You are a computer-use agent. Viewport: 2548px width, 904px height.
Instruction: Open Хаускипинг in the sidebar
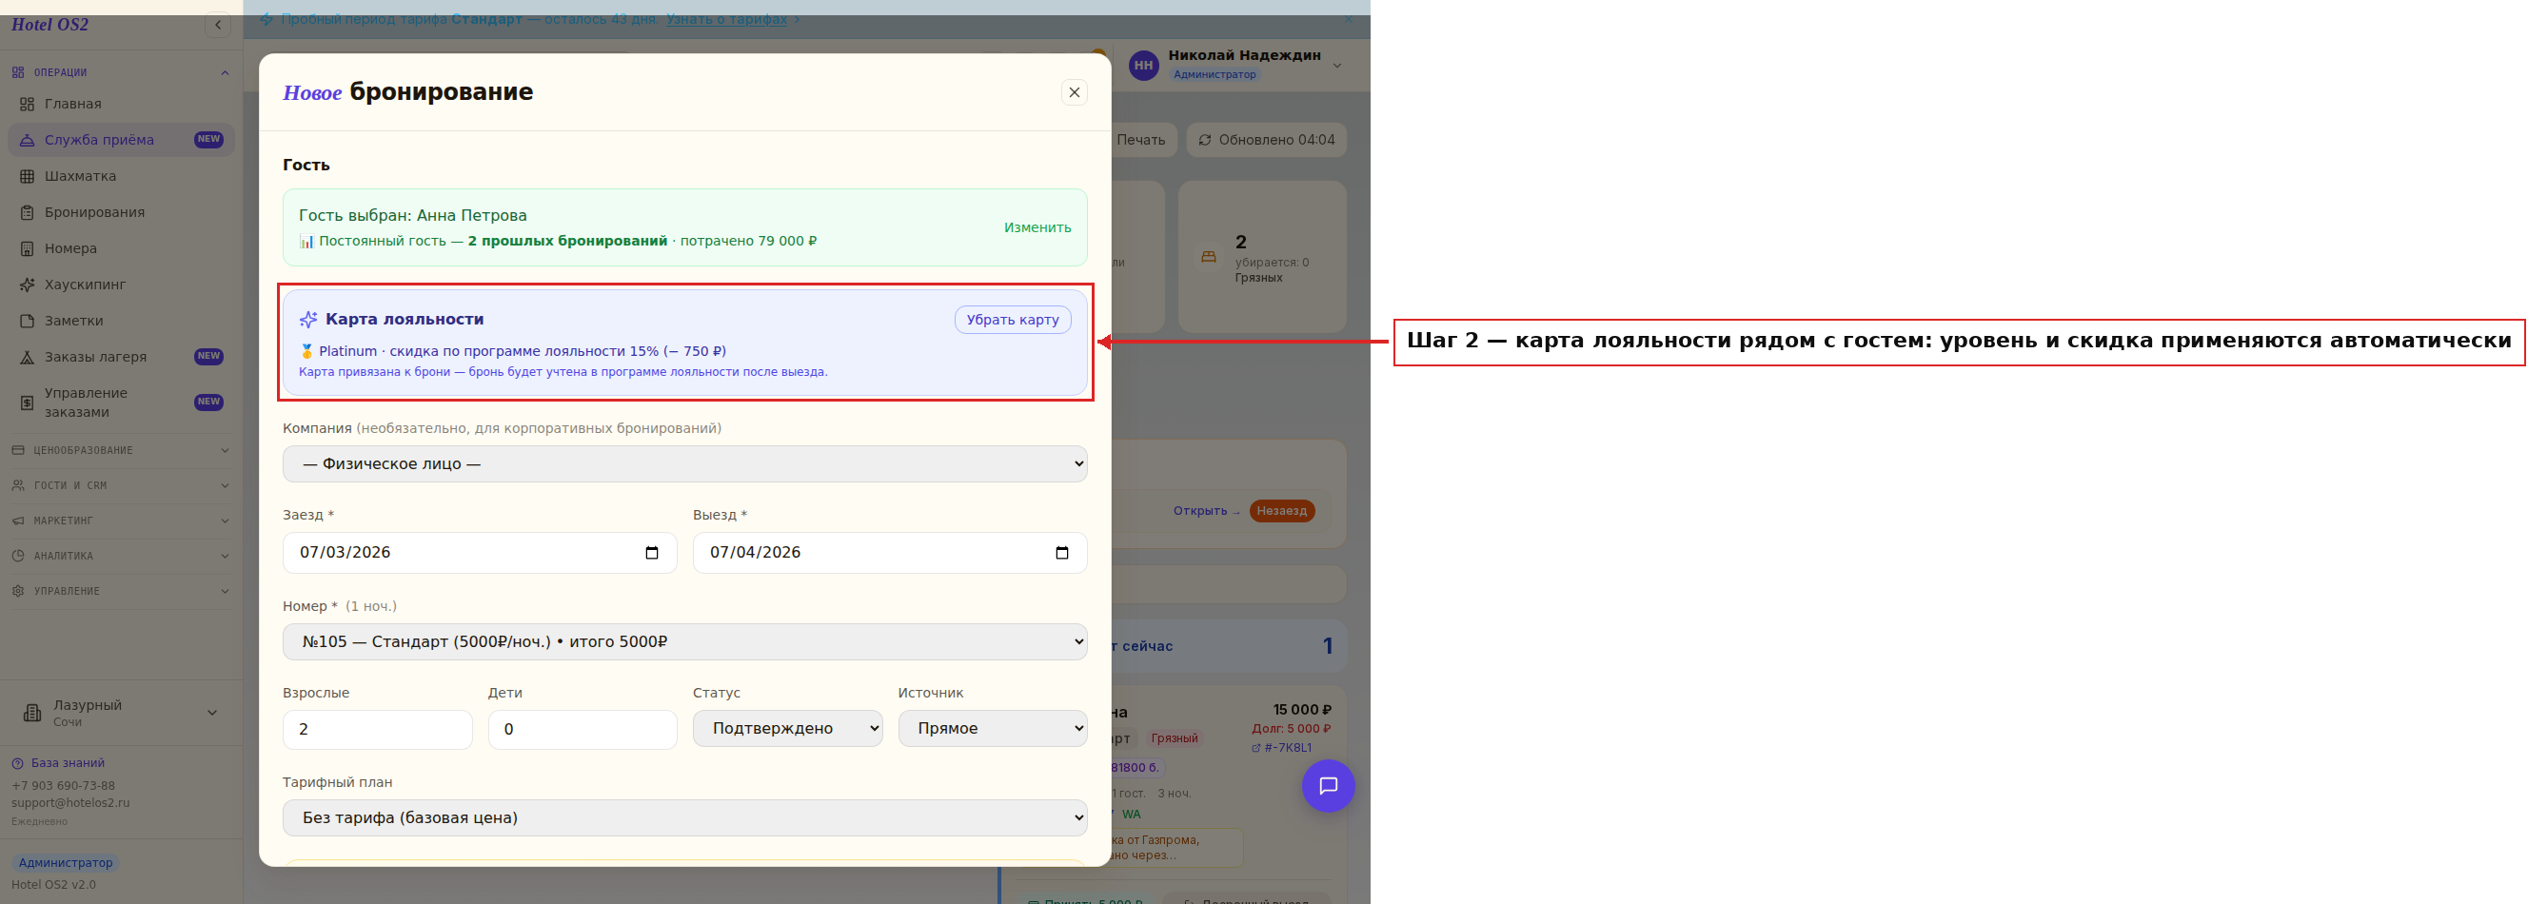(x=121, y=285)
